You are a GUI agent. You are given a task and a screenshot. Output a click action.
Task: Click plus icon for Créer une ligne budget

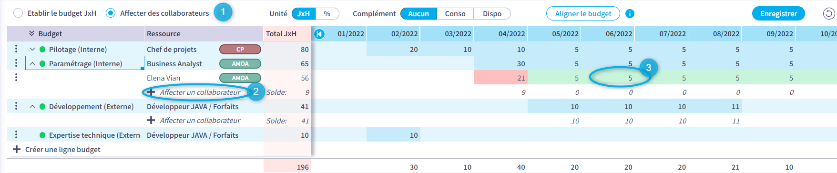16,149
